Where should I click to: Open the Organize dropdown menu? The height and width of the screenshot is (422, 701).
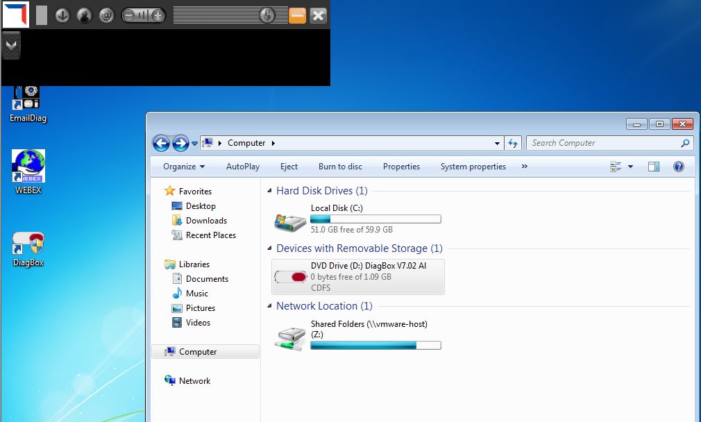click(x=184, y=167)
